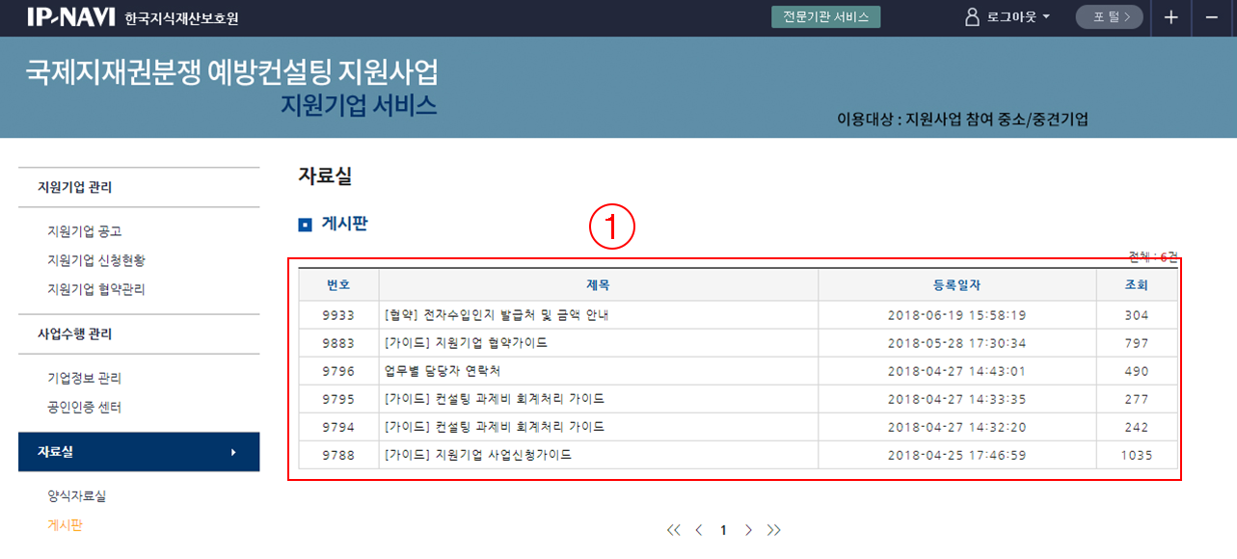Click the minus zoom-out icon
Image resolution: width=1237 pixels, height=559 pixels.
(1212, 17)
